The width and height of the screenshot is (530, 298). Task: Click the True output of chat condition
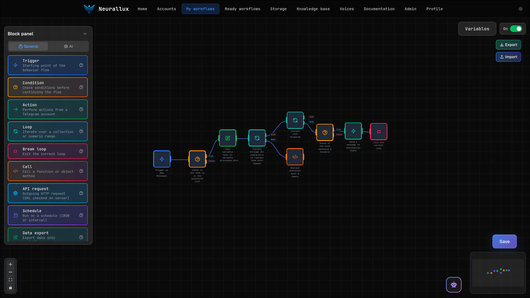pyautogui.click(x=211, y=156)
